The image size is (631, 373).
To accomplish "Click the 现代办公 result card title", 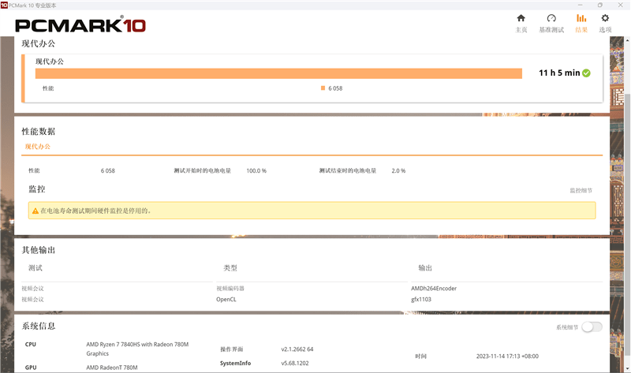I will point(50,61).
